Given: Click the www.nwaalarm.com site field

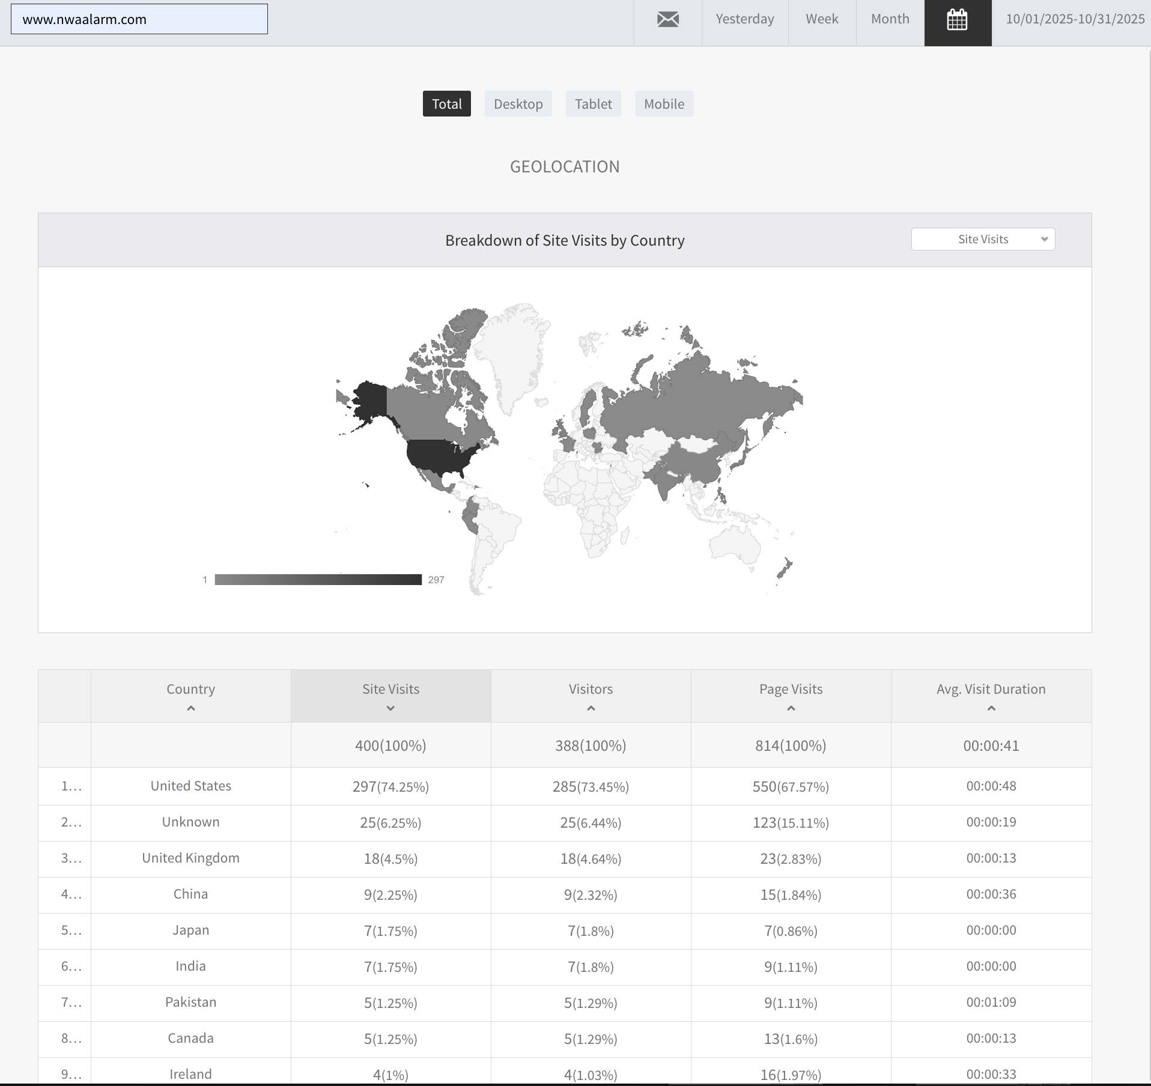Looking at the screenshot, I should pos(139,19).
